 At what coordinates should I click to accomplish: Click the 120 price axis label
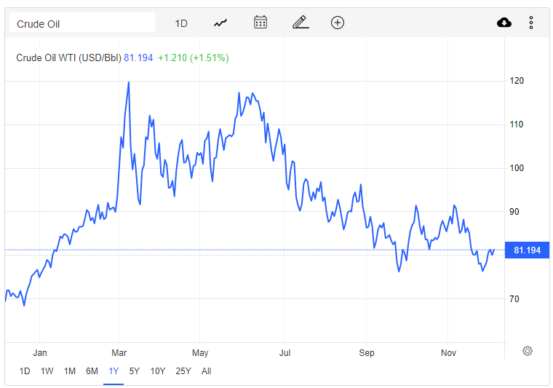517,81
